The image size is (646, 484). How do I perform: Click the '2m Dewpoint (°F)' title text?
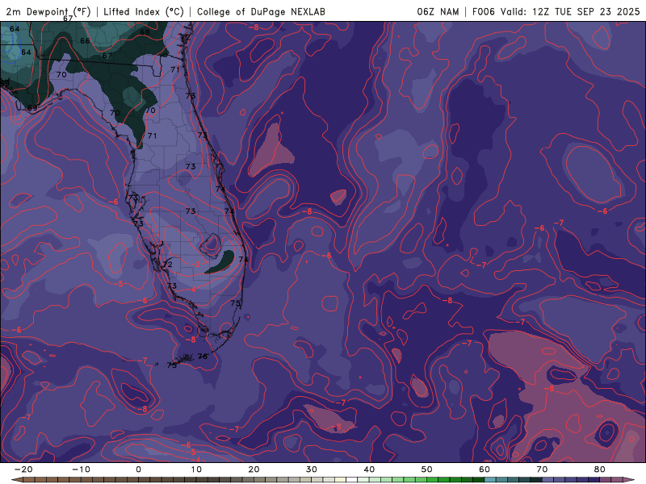tap(48, 12)
